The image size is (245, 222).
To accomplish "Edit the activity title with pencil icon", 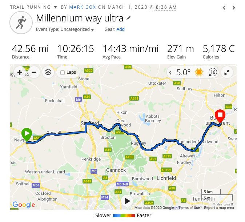I will click(x=129, y=18).
